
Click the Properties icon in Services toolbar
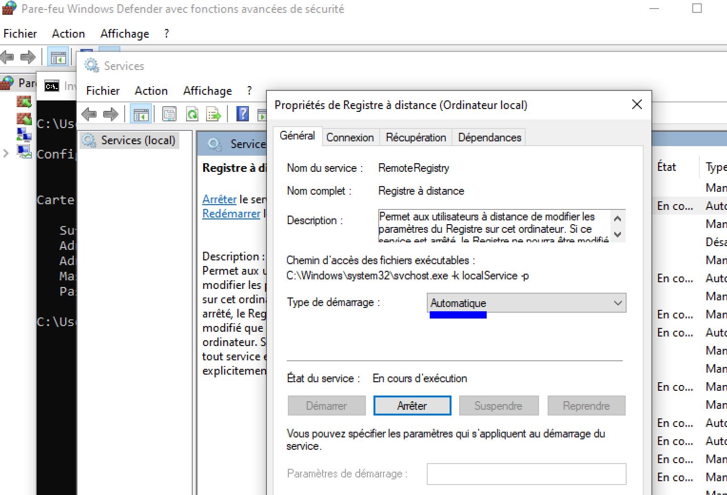click(169, 114)
